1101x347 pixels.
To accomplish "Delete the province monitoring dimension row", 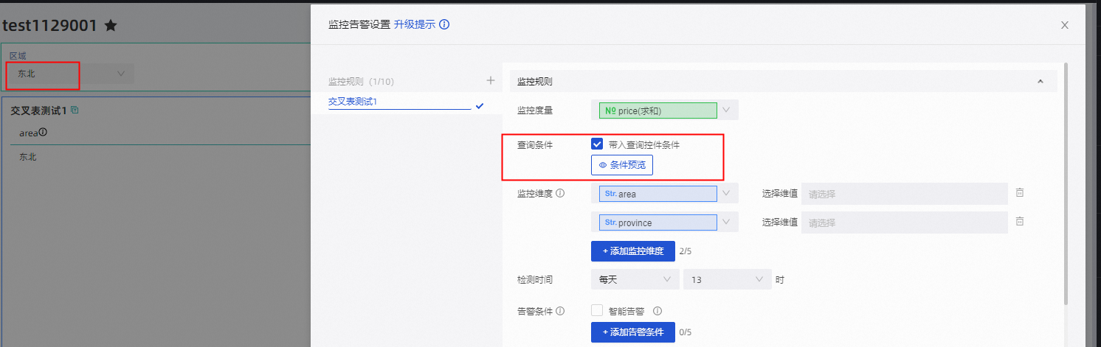I will coord(1020,222).
